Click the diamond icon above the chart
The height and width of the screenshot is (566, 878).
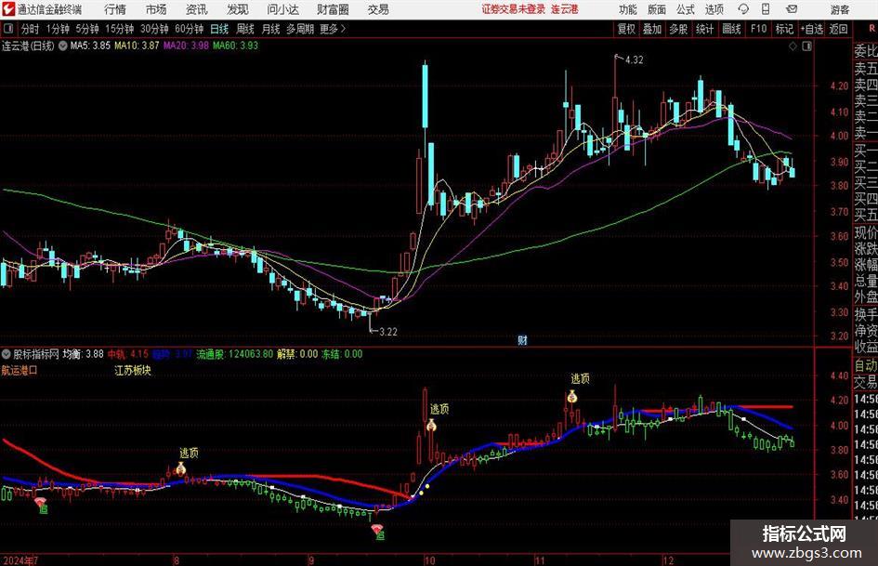click(x=793, y=46)
